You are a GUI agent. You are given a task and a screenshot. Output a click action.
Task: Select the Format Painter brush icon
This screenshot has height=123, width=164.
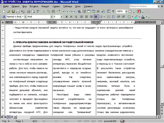pos(58,11)
